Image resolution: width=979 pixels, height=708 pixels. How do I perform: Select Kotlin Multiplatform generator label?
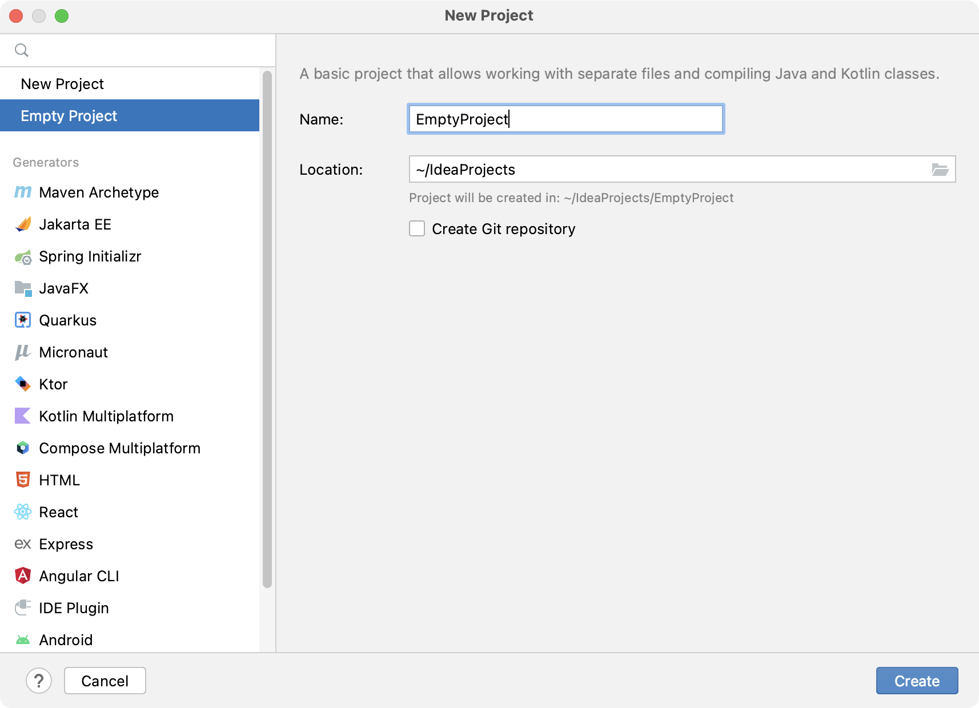tap(106, 416)
